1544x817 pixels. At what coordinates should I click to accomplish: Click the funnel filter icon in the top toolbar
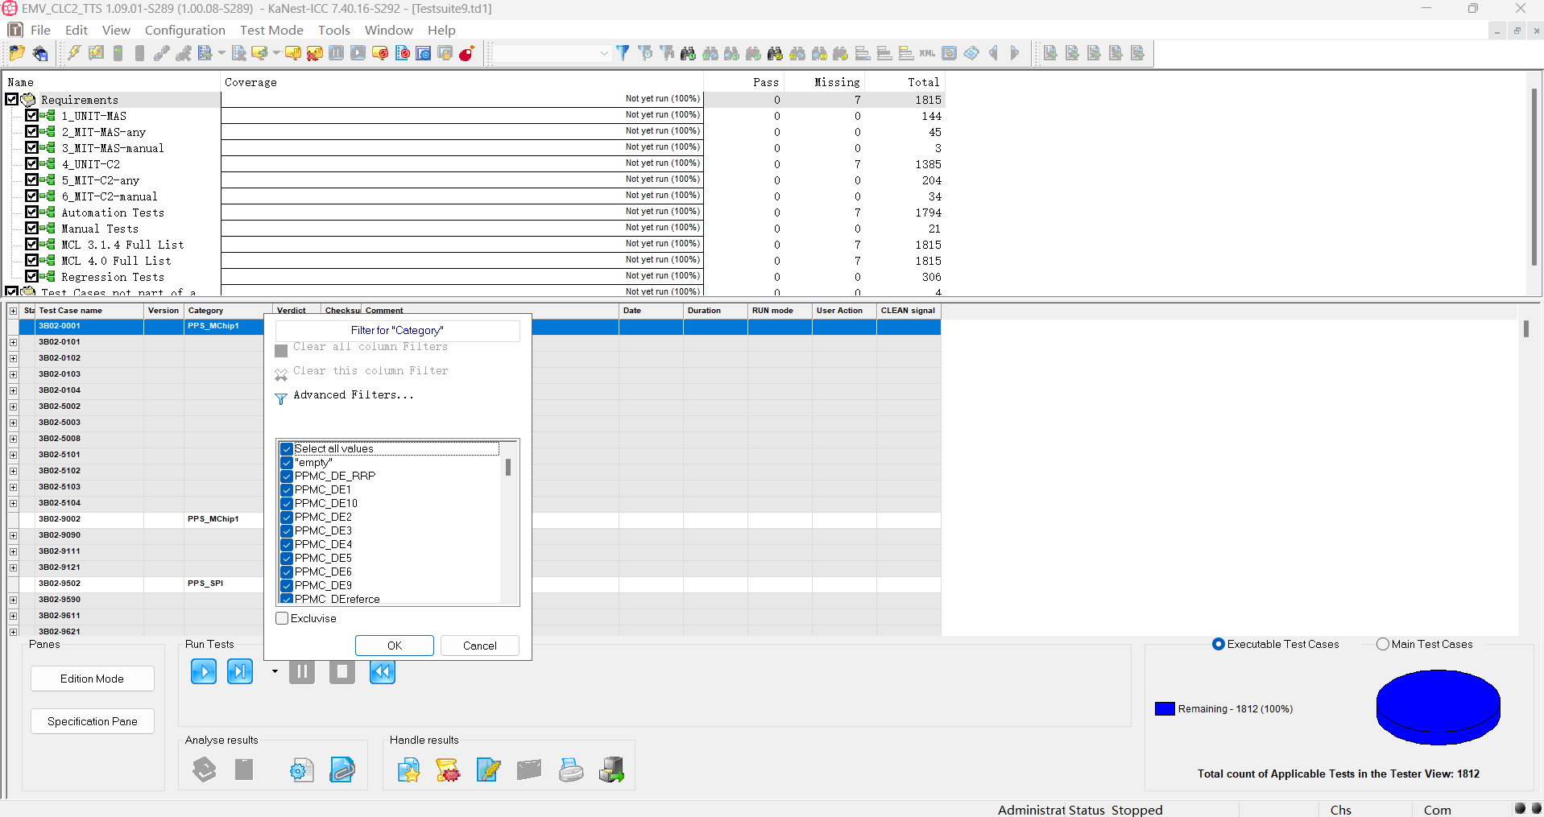(x=623, y=53)
